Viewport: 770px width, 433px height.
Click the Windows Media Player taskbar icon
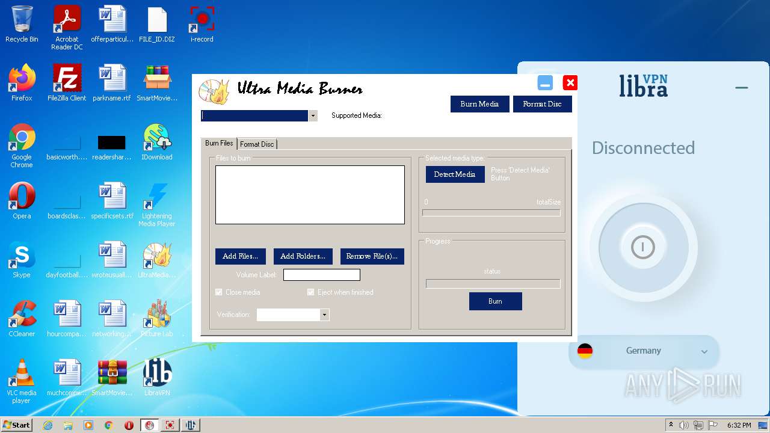click(x=88, y=425)
